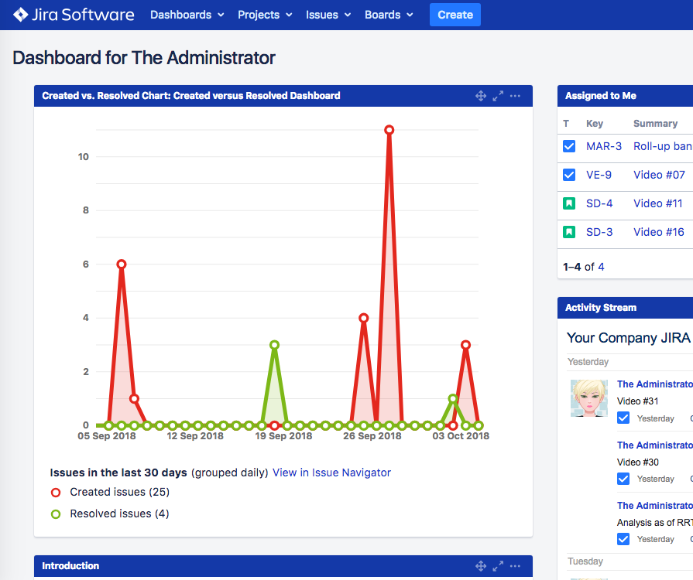The height and width of the screenshot is (580, 693).
Task: Click the task type icon beside MAR-3
Action: (x=569, y=146)
